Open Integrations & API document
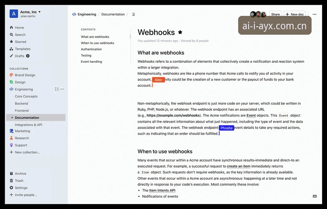327x209 pixels. click(x=28, y=125)
